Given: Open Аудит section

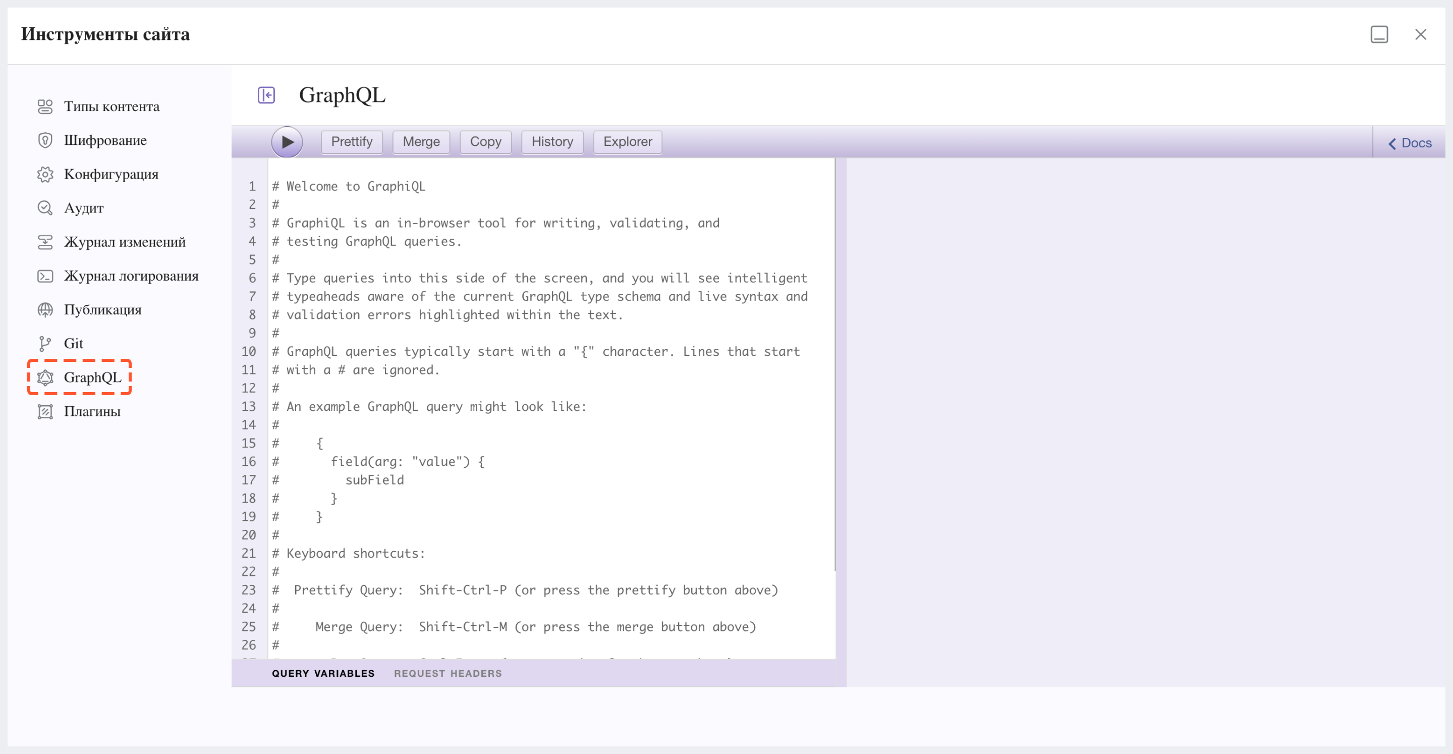Looking at the screenshot, I should point(83,208).
